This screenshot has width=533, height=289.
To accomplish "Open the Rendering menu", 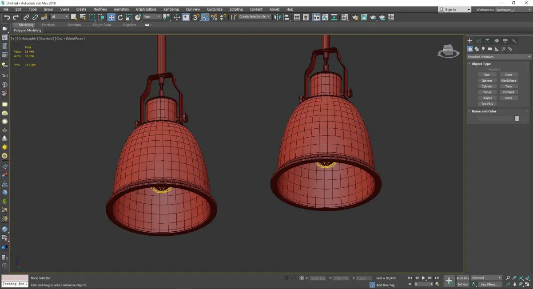I will 171,9.
